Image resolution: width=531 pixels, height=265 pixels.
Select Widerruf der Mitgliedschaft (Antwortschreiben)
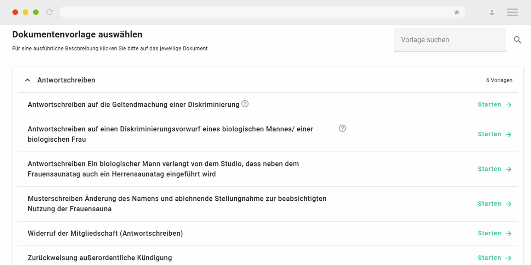[x=105, y=233]
